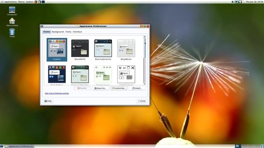Viewport: 264px width, 148px height.
Task: Launch Firefox from the top panel
Action: 36,2
